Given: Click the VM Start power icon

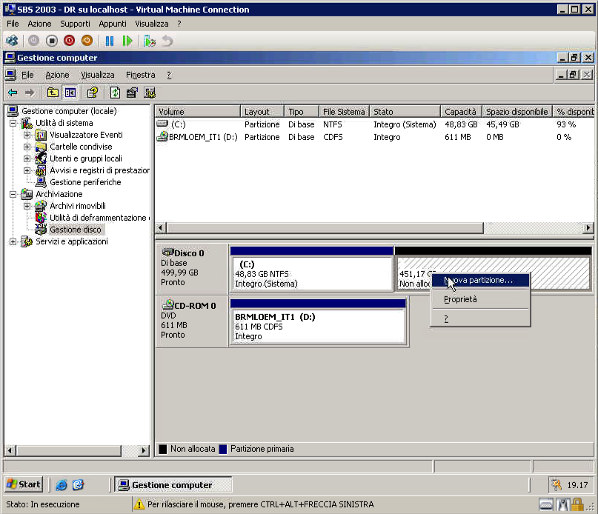Looking at the screenshot, I should [33, 41].
